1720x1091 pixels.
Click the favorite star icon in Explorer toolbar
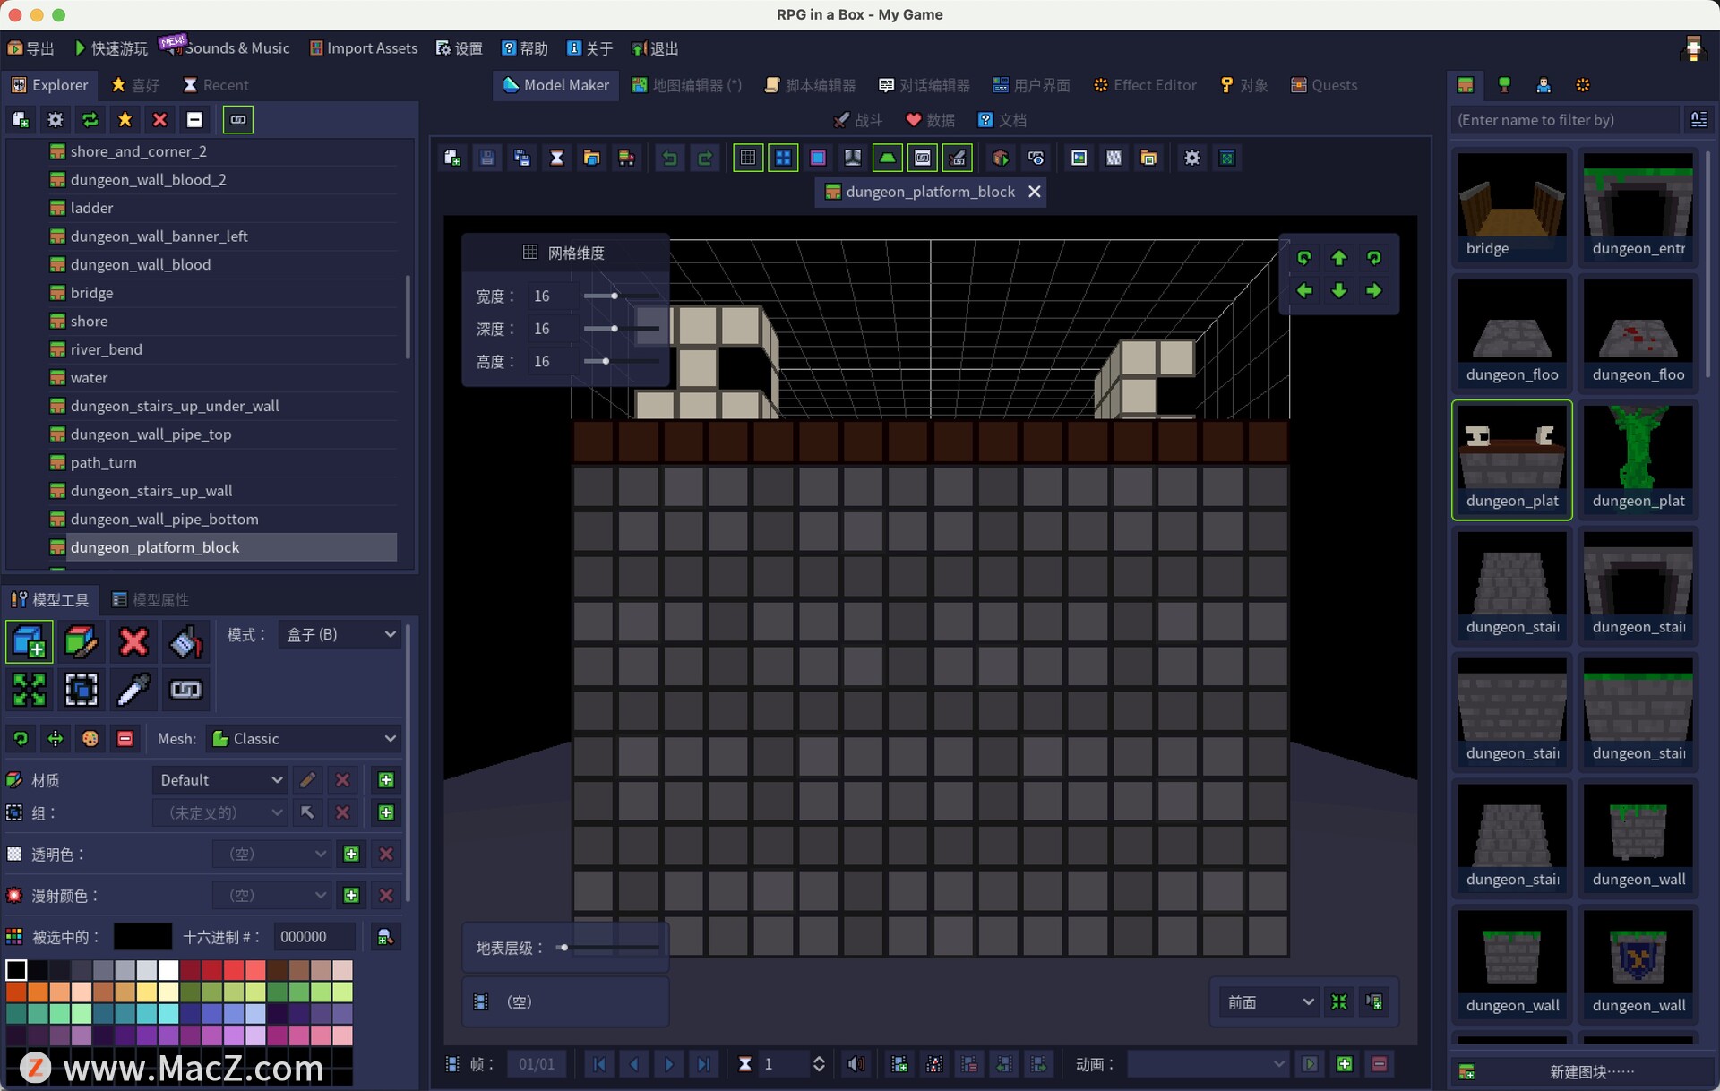tap(125, 119)
